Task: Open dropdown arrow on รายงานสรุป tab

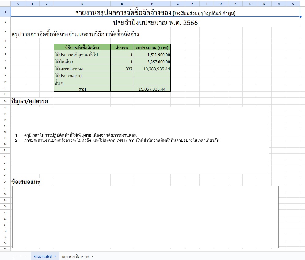Action: point(55,256)
